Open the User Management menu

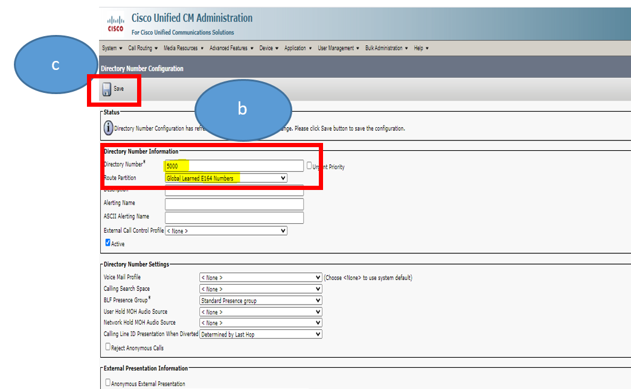pyautogui.click(x=338, y=48)
